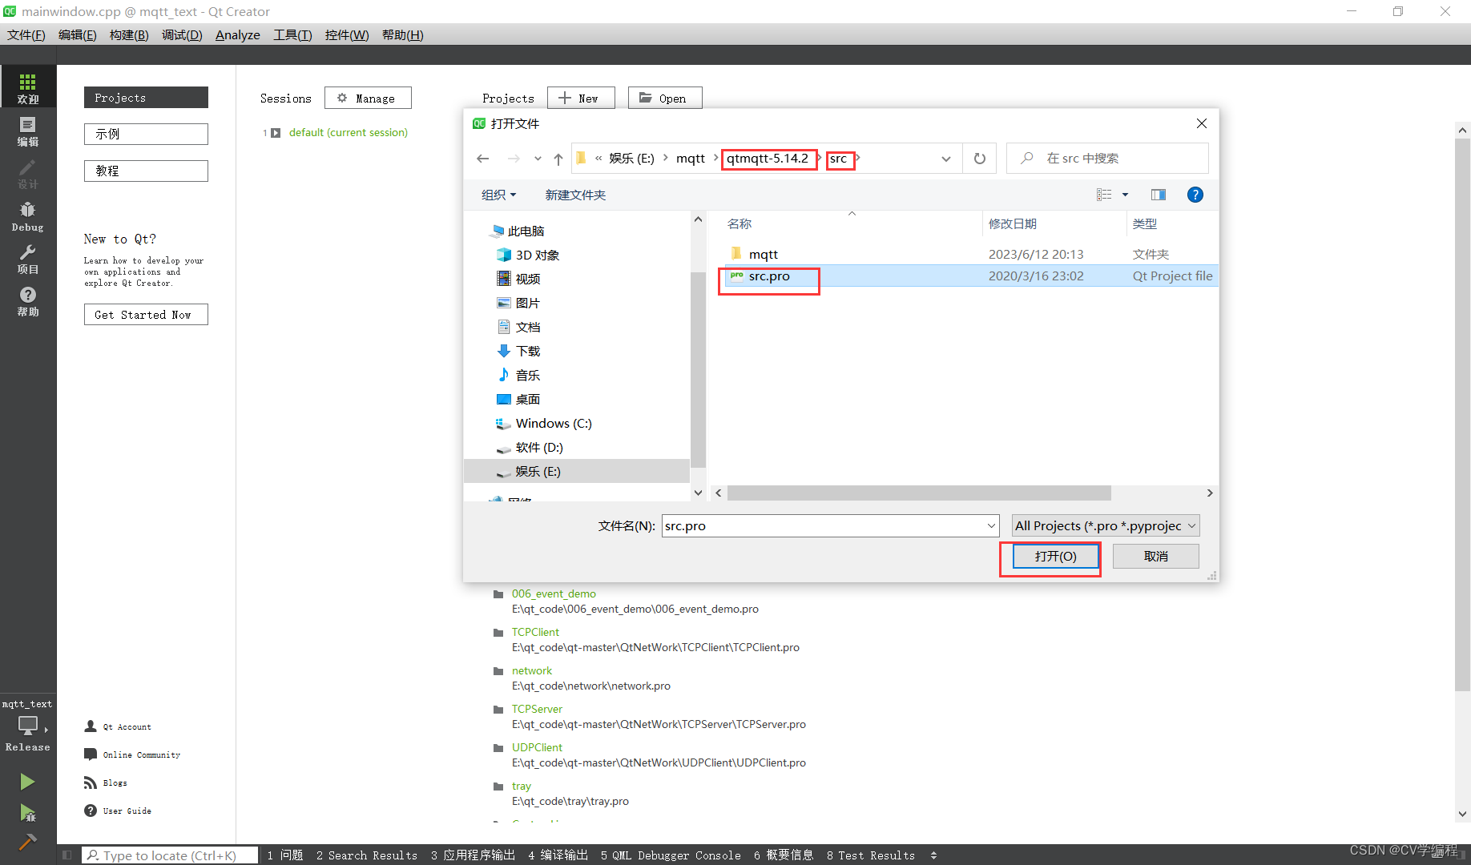Click the Type to locate field
The height and width of the screenshot is (865, 1471).
(x=170, y=855)
